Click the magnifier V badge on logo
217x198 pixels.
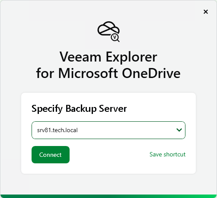tap(115, 38)
